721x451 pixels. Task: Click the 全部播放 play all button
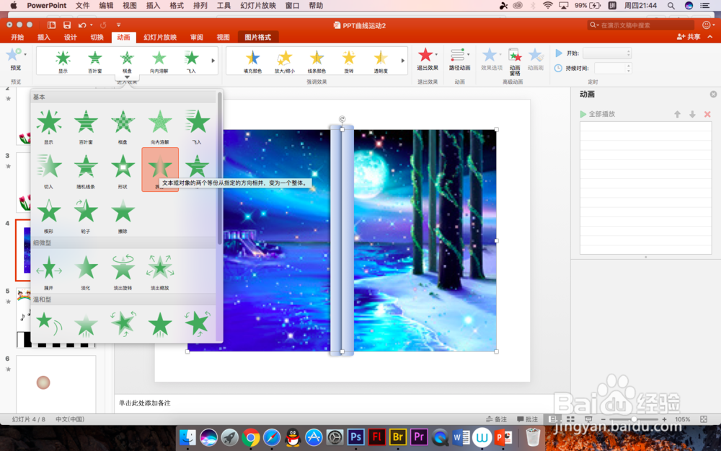pyautogui.click(x=597, y=114)
